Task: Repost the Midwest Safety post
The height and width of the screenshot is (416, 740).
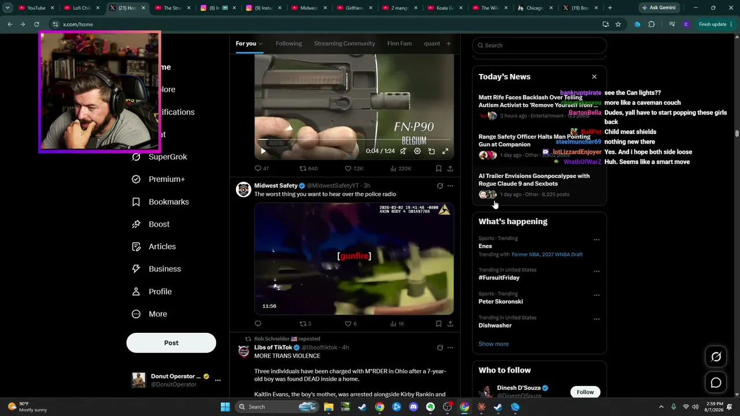Action: click(305, 324)
